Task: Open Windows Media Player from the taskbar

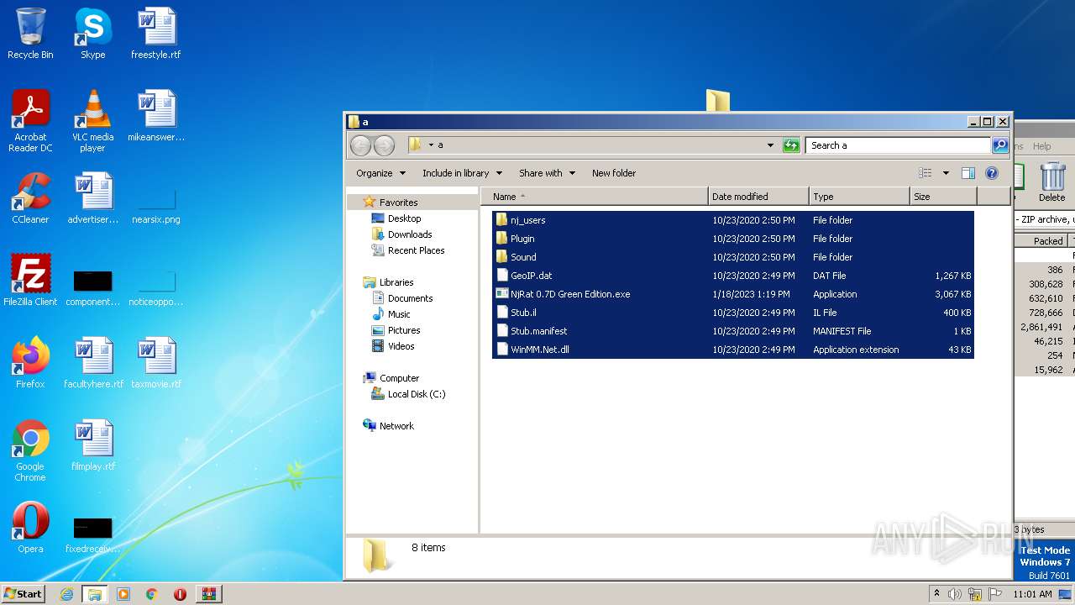Action: 123,594
